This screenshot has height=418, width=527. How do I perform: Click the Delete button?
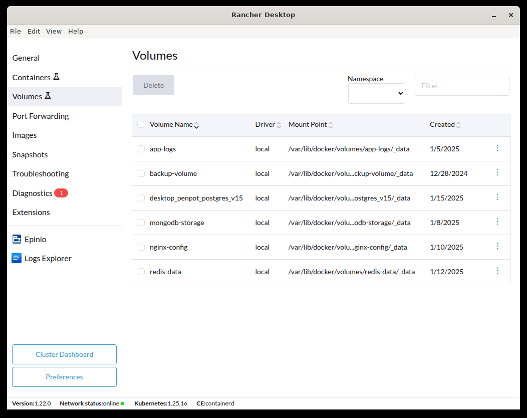tap(153, 85)
